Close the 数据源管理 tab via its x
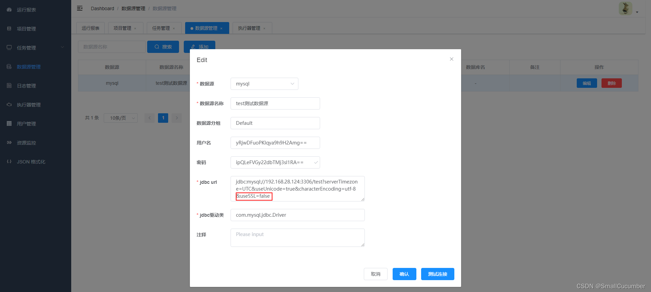The width and height of the screenshot is (651, 292). point(221,28)
